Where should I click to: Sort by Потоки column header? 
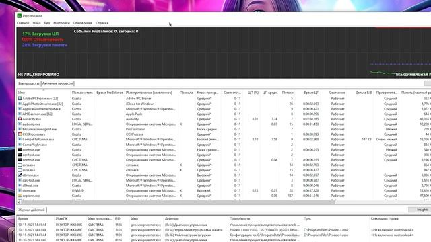tap(288, 93)
